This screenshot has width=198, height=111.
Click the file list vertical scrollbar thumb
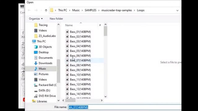(105, 31)
